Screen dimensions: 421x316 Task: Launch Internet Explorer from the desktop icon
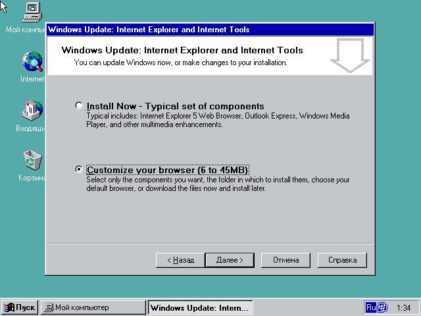(x=32, y=62)
